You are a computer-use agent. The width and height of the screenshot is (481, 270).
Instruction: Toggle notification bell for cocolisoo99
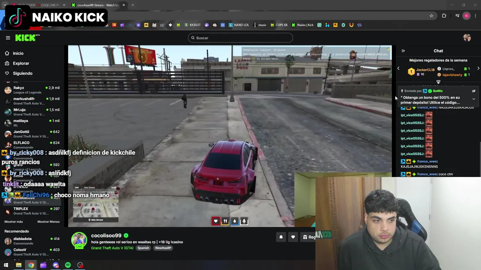[x=281, y=237]
